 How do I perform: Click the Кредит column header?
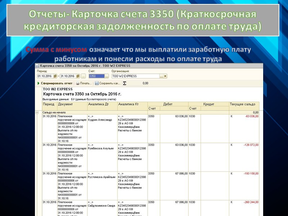click(209, 104)
